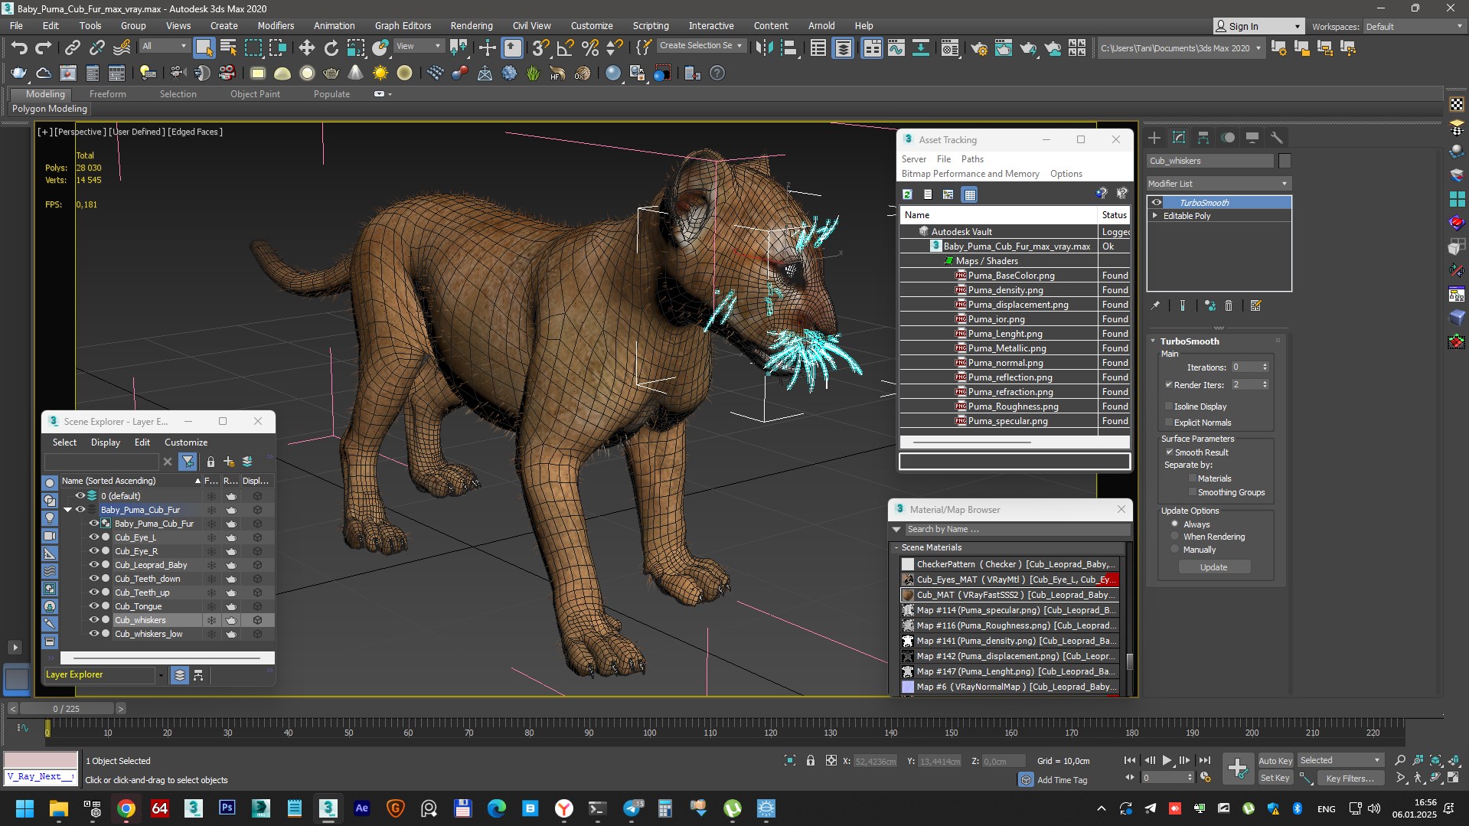This screenshot has width=1469, height=826.
Task: Click the Set Key button
Action: click(1275, 778)
